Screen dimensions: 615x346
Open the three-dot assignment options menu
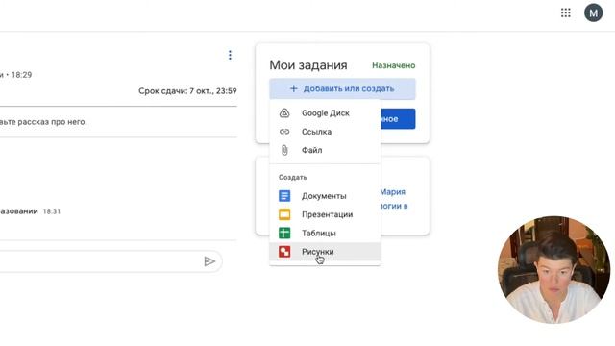tap(230, 55)
